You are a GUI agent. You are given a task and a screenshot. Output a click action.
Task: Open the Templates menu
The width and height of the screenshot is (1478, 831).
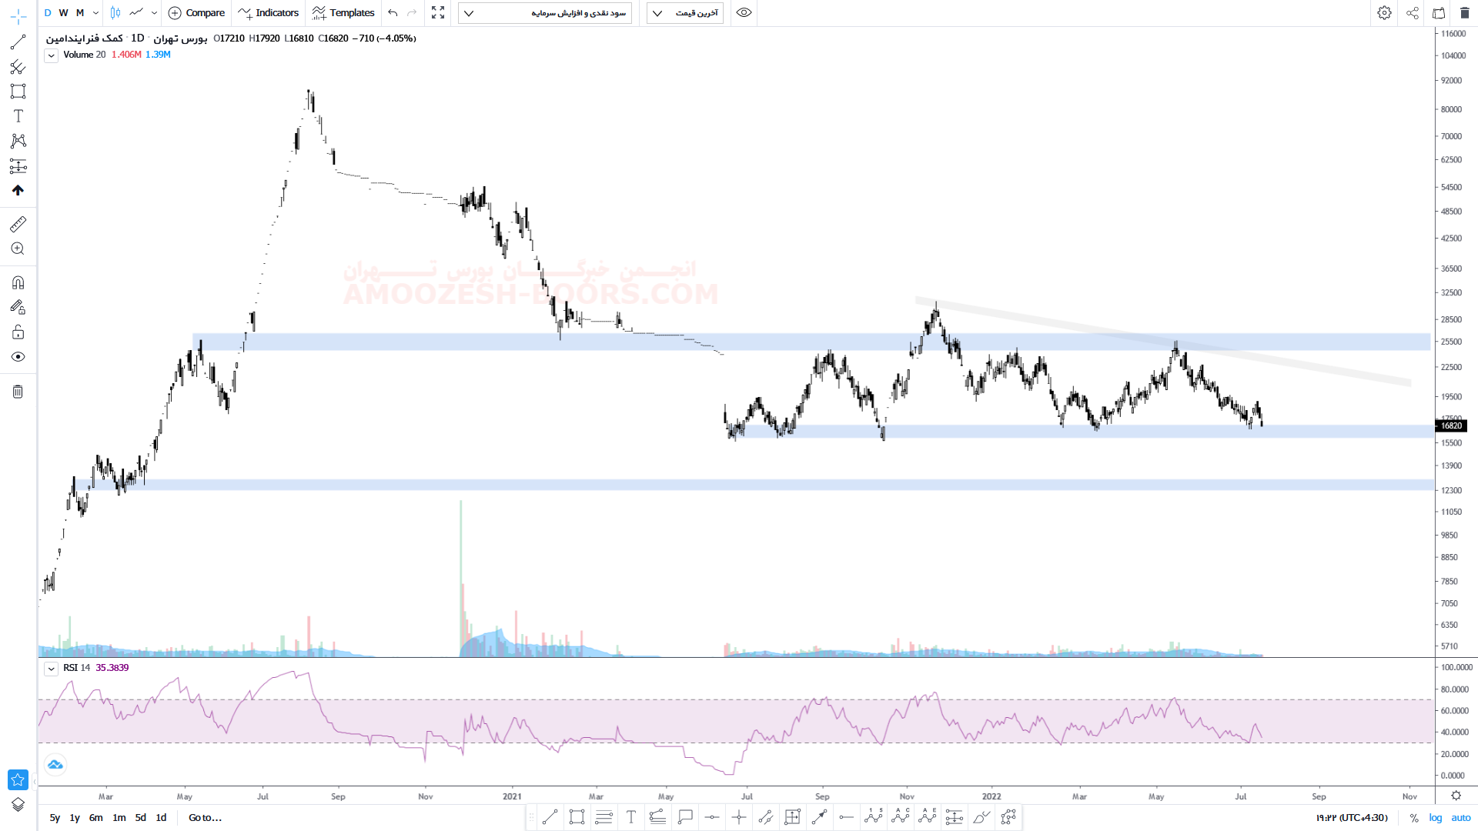[x=343, y=13]
